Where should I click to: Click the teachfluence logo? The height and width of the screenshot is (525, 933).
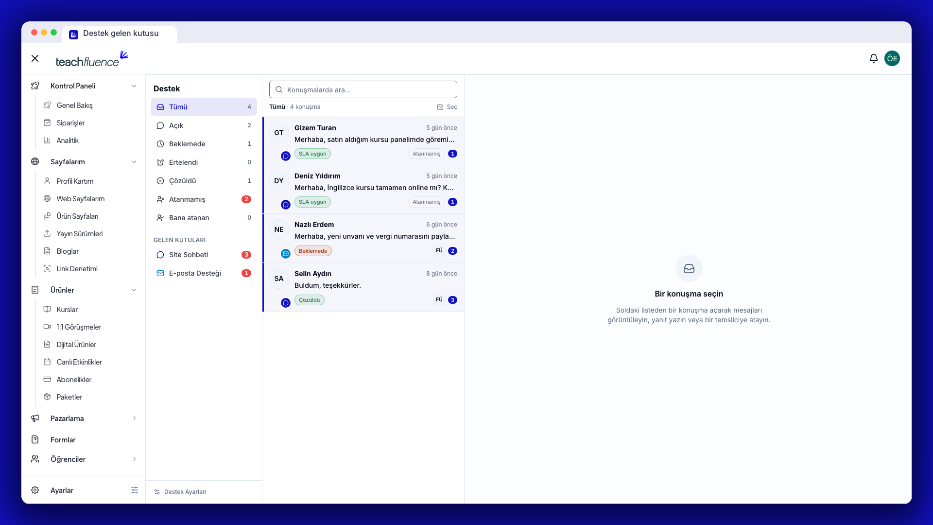[92, 59]
